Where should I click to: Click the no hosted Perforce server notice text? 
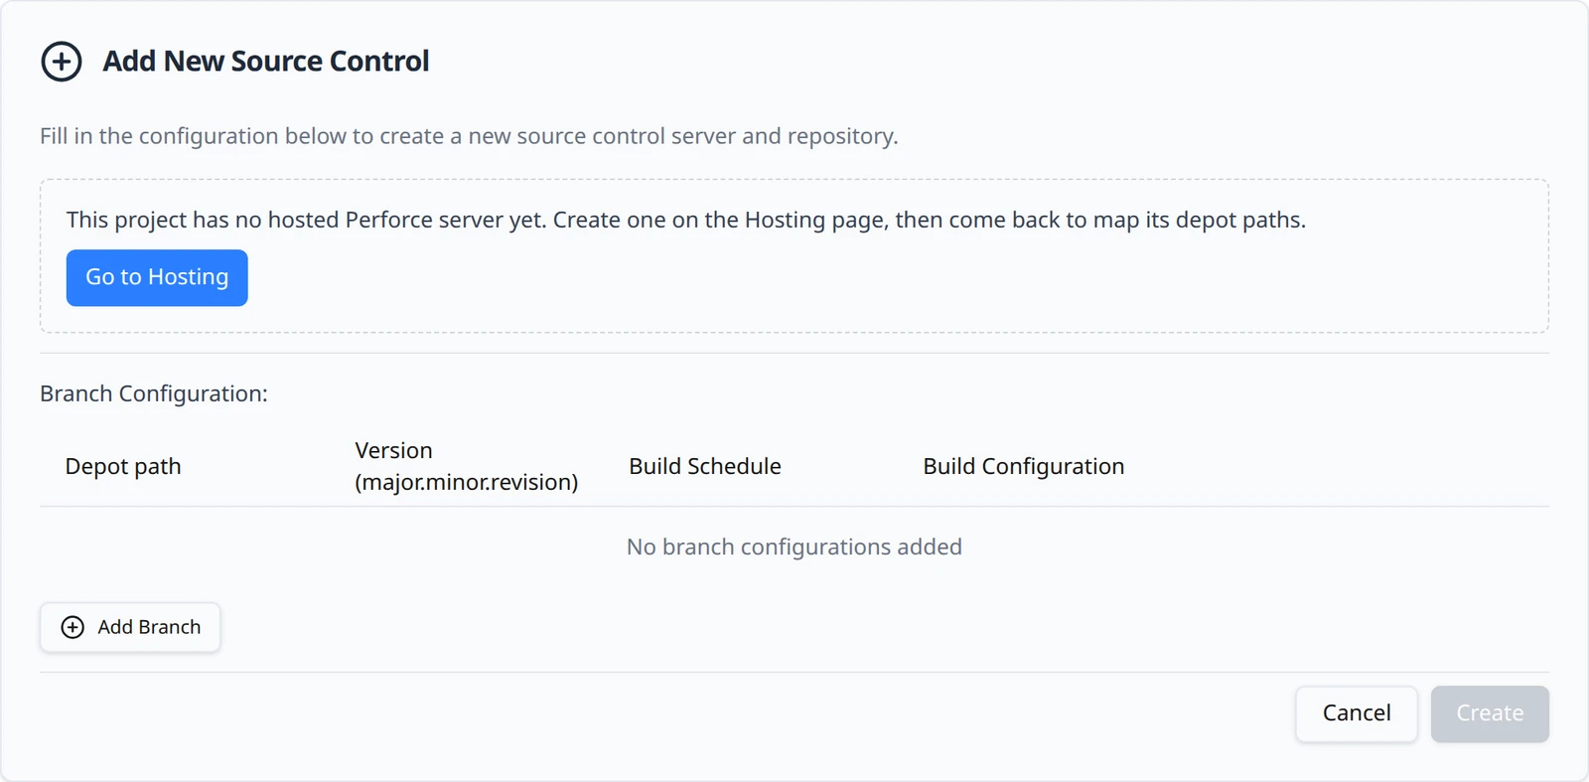click(686, 220)
